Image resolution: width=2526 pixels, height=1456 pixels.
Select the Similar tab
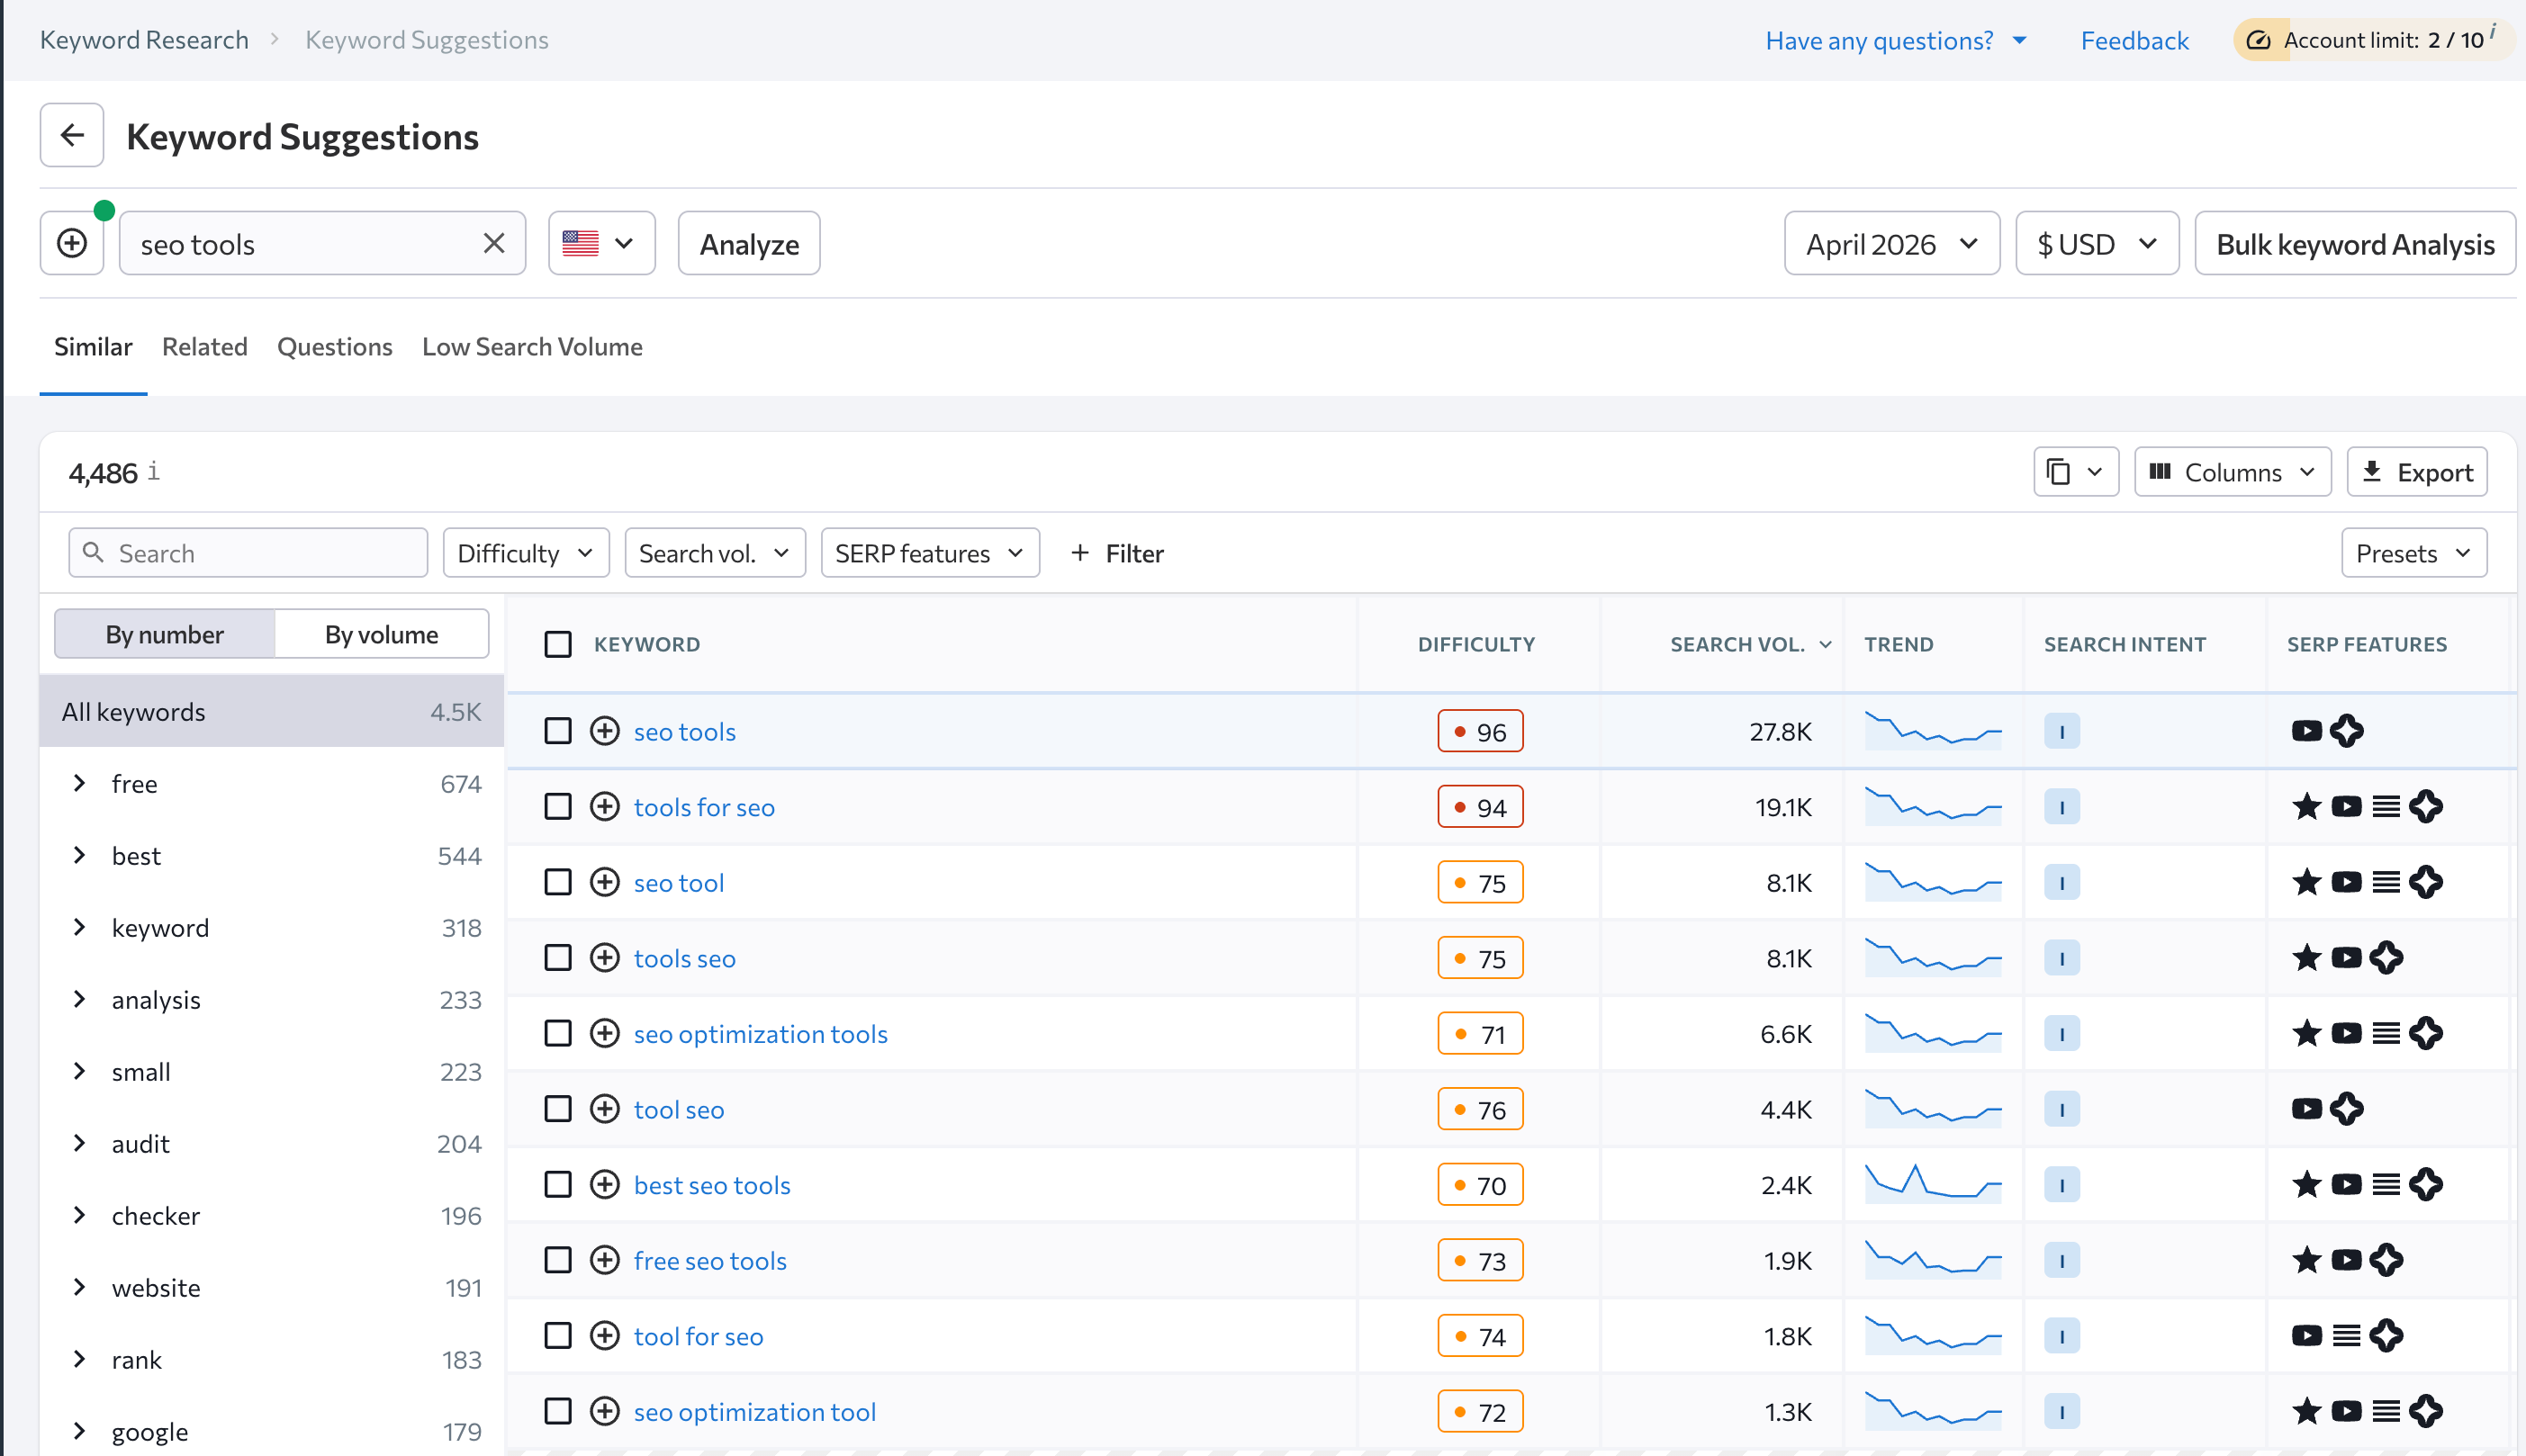point(93,347)
